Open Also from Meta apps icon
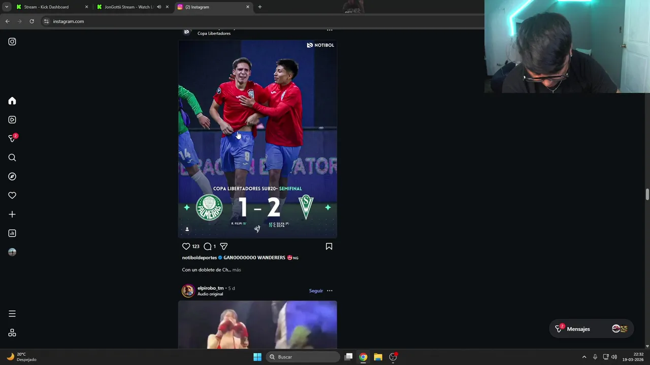The width and height of the screenshot is (650, 365). (x=12, y=333)
